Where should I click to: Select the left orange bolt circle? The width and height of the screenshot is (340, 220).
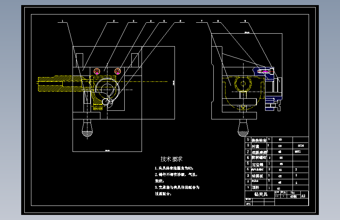point(97,71)
